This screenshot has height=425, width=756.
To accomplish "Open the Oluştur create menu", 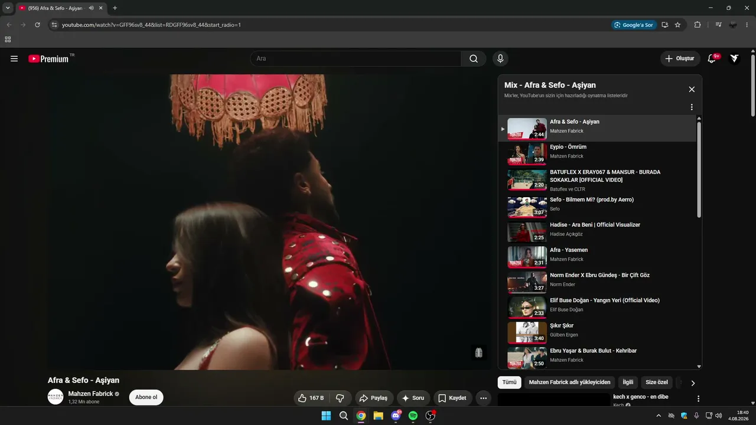I will pos(680,58).
